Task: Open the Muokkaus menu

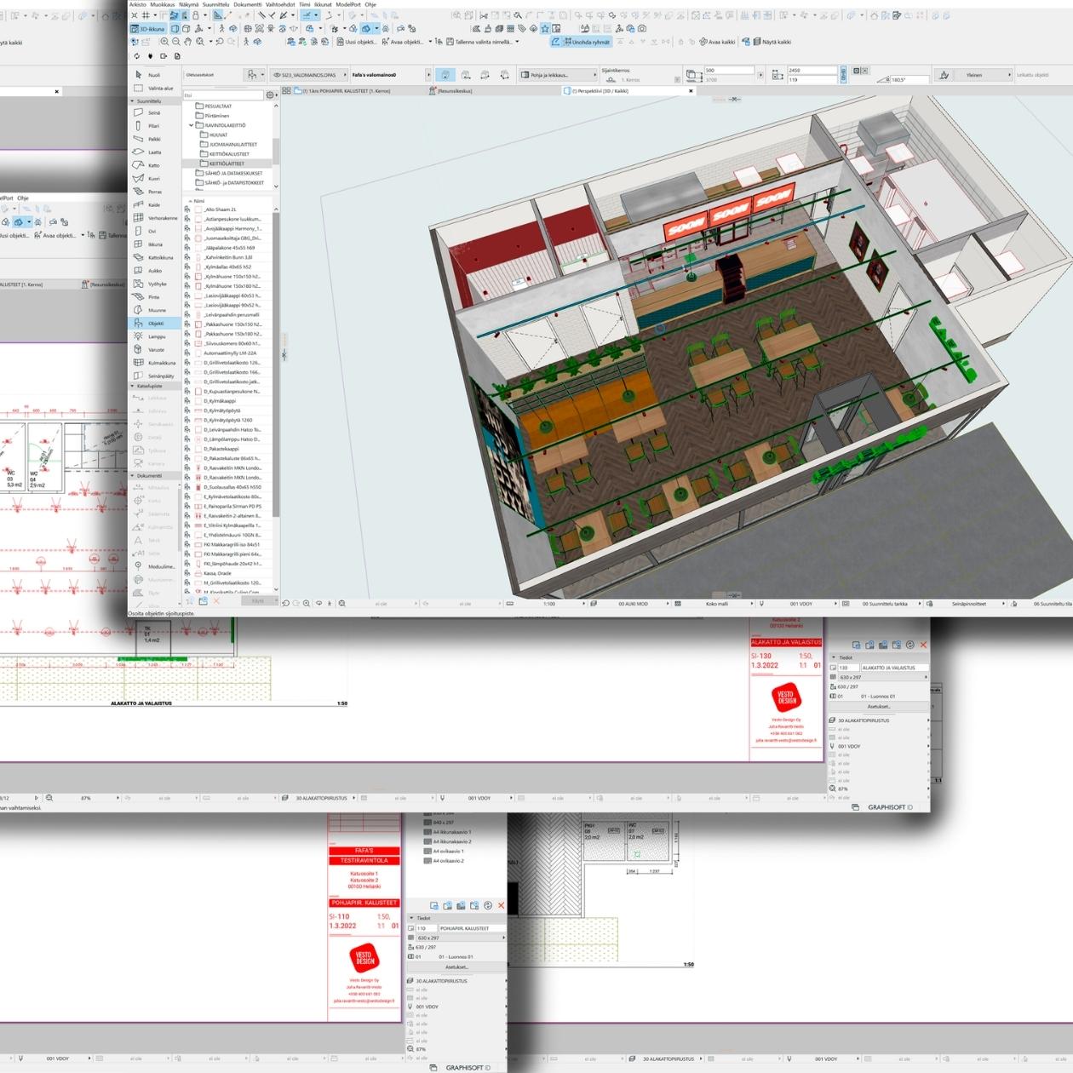Action: (163, 4)
